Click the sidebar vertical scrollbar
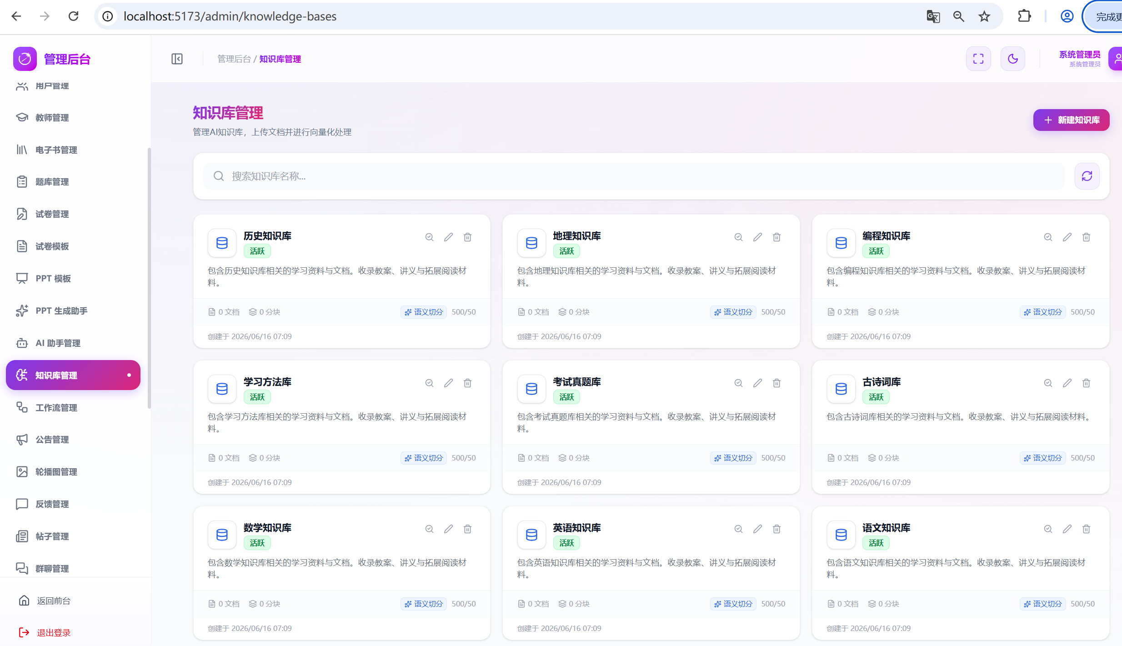This screenshot has width=1122, height=646. tap(149, 278)
